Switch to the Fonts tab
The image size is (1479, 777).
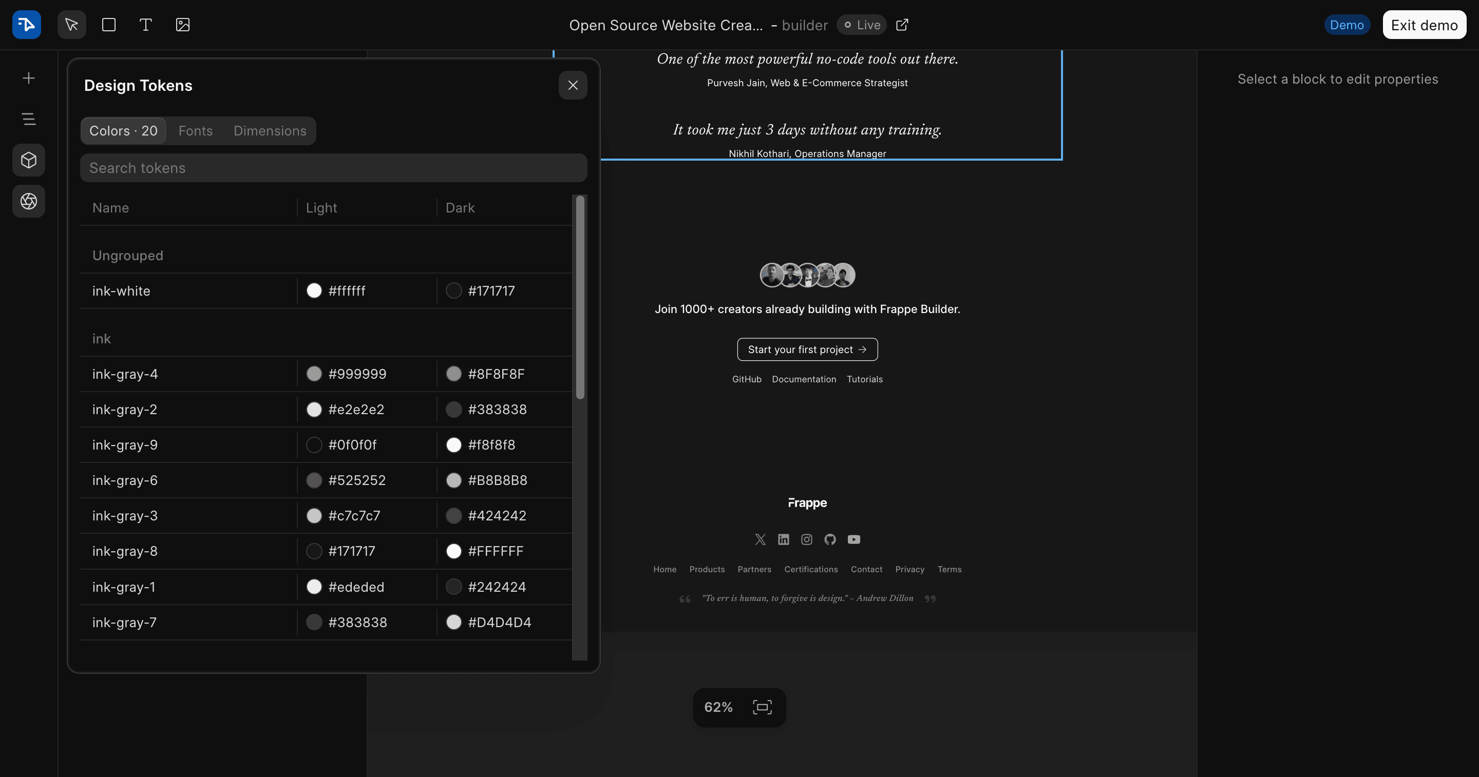tap(196, 131)
